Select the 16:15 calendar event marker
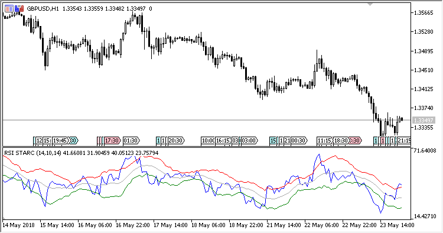The width and height of the screenshot is (443, 233). 223,141
